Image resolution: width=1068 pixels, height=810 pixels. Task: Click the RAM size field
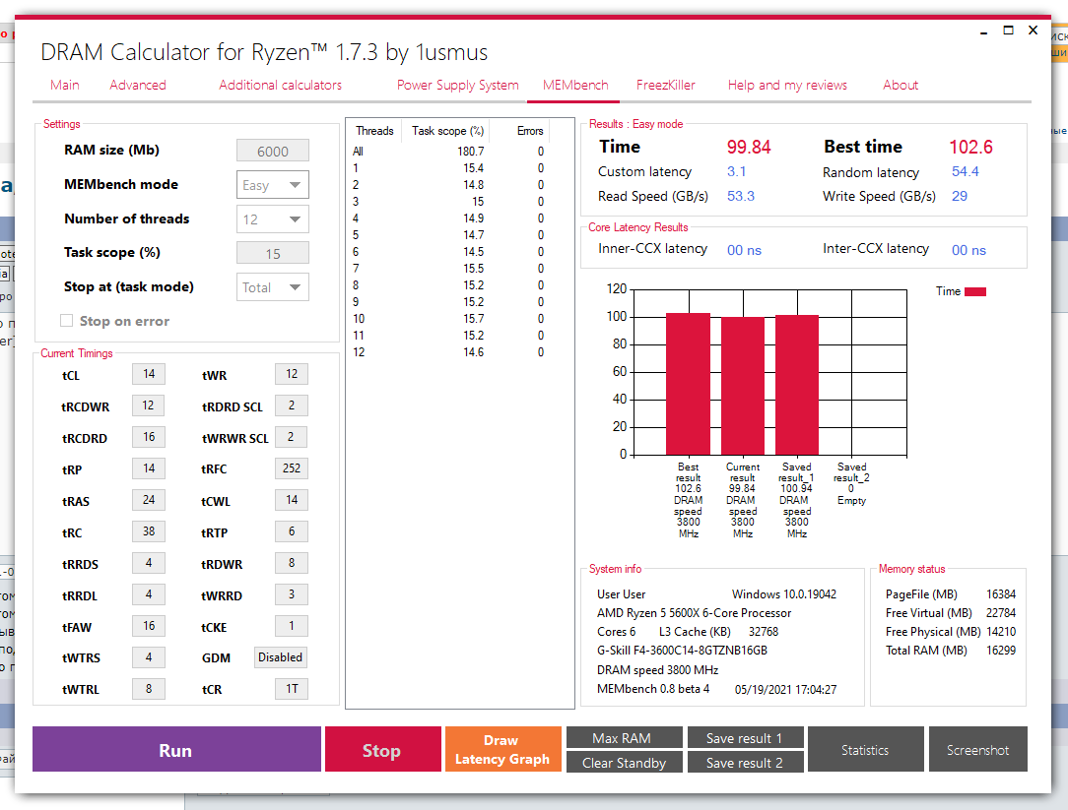pyautogui.click(x=273, y=152)
